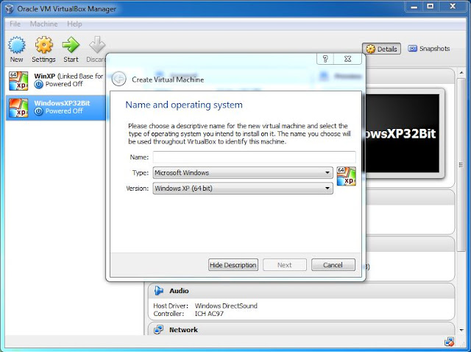Click the New virtual machine toolbar icon
Viewport: 471px width, 352px height.
[x=16, y=45]
